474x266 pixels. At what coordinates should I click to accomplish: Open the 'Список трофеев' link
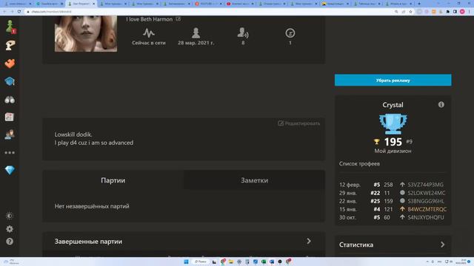click(359, 164)
